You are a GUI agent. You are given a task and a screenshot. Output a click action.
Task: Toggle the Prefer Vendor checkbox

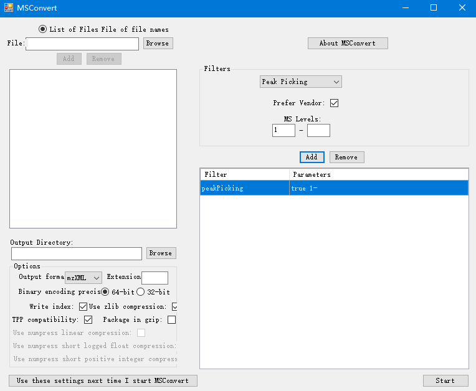pos(334,103)
